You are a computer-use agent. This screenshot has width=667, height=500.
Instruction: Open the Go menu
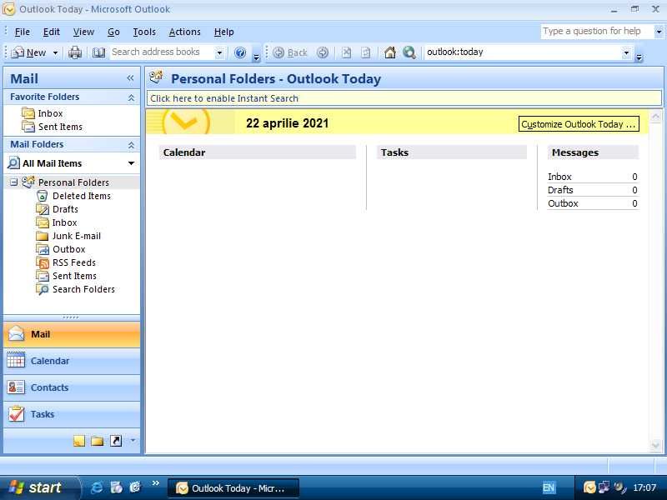[x=113, y=32]
